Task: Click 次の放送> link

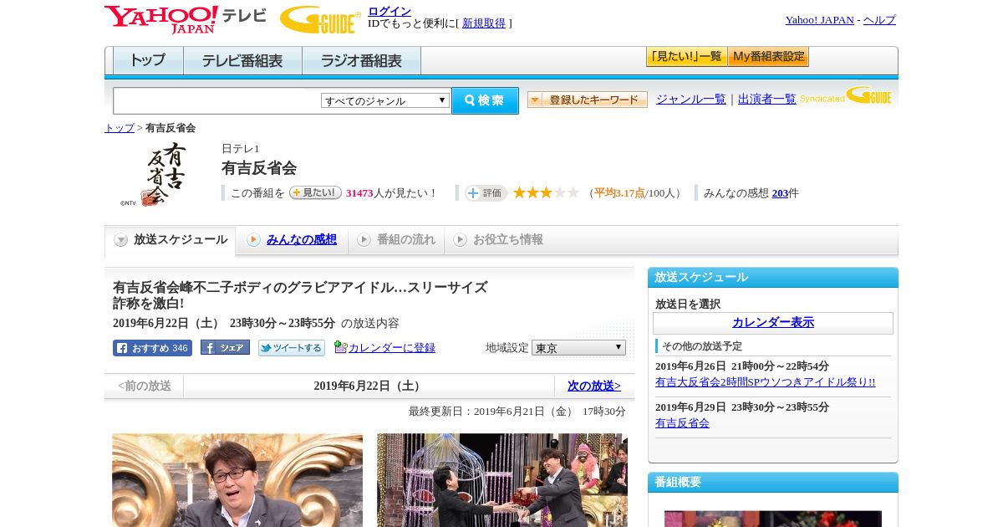Action: coord(594,386)
